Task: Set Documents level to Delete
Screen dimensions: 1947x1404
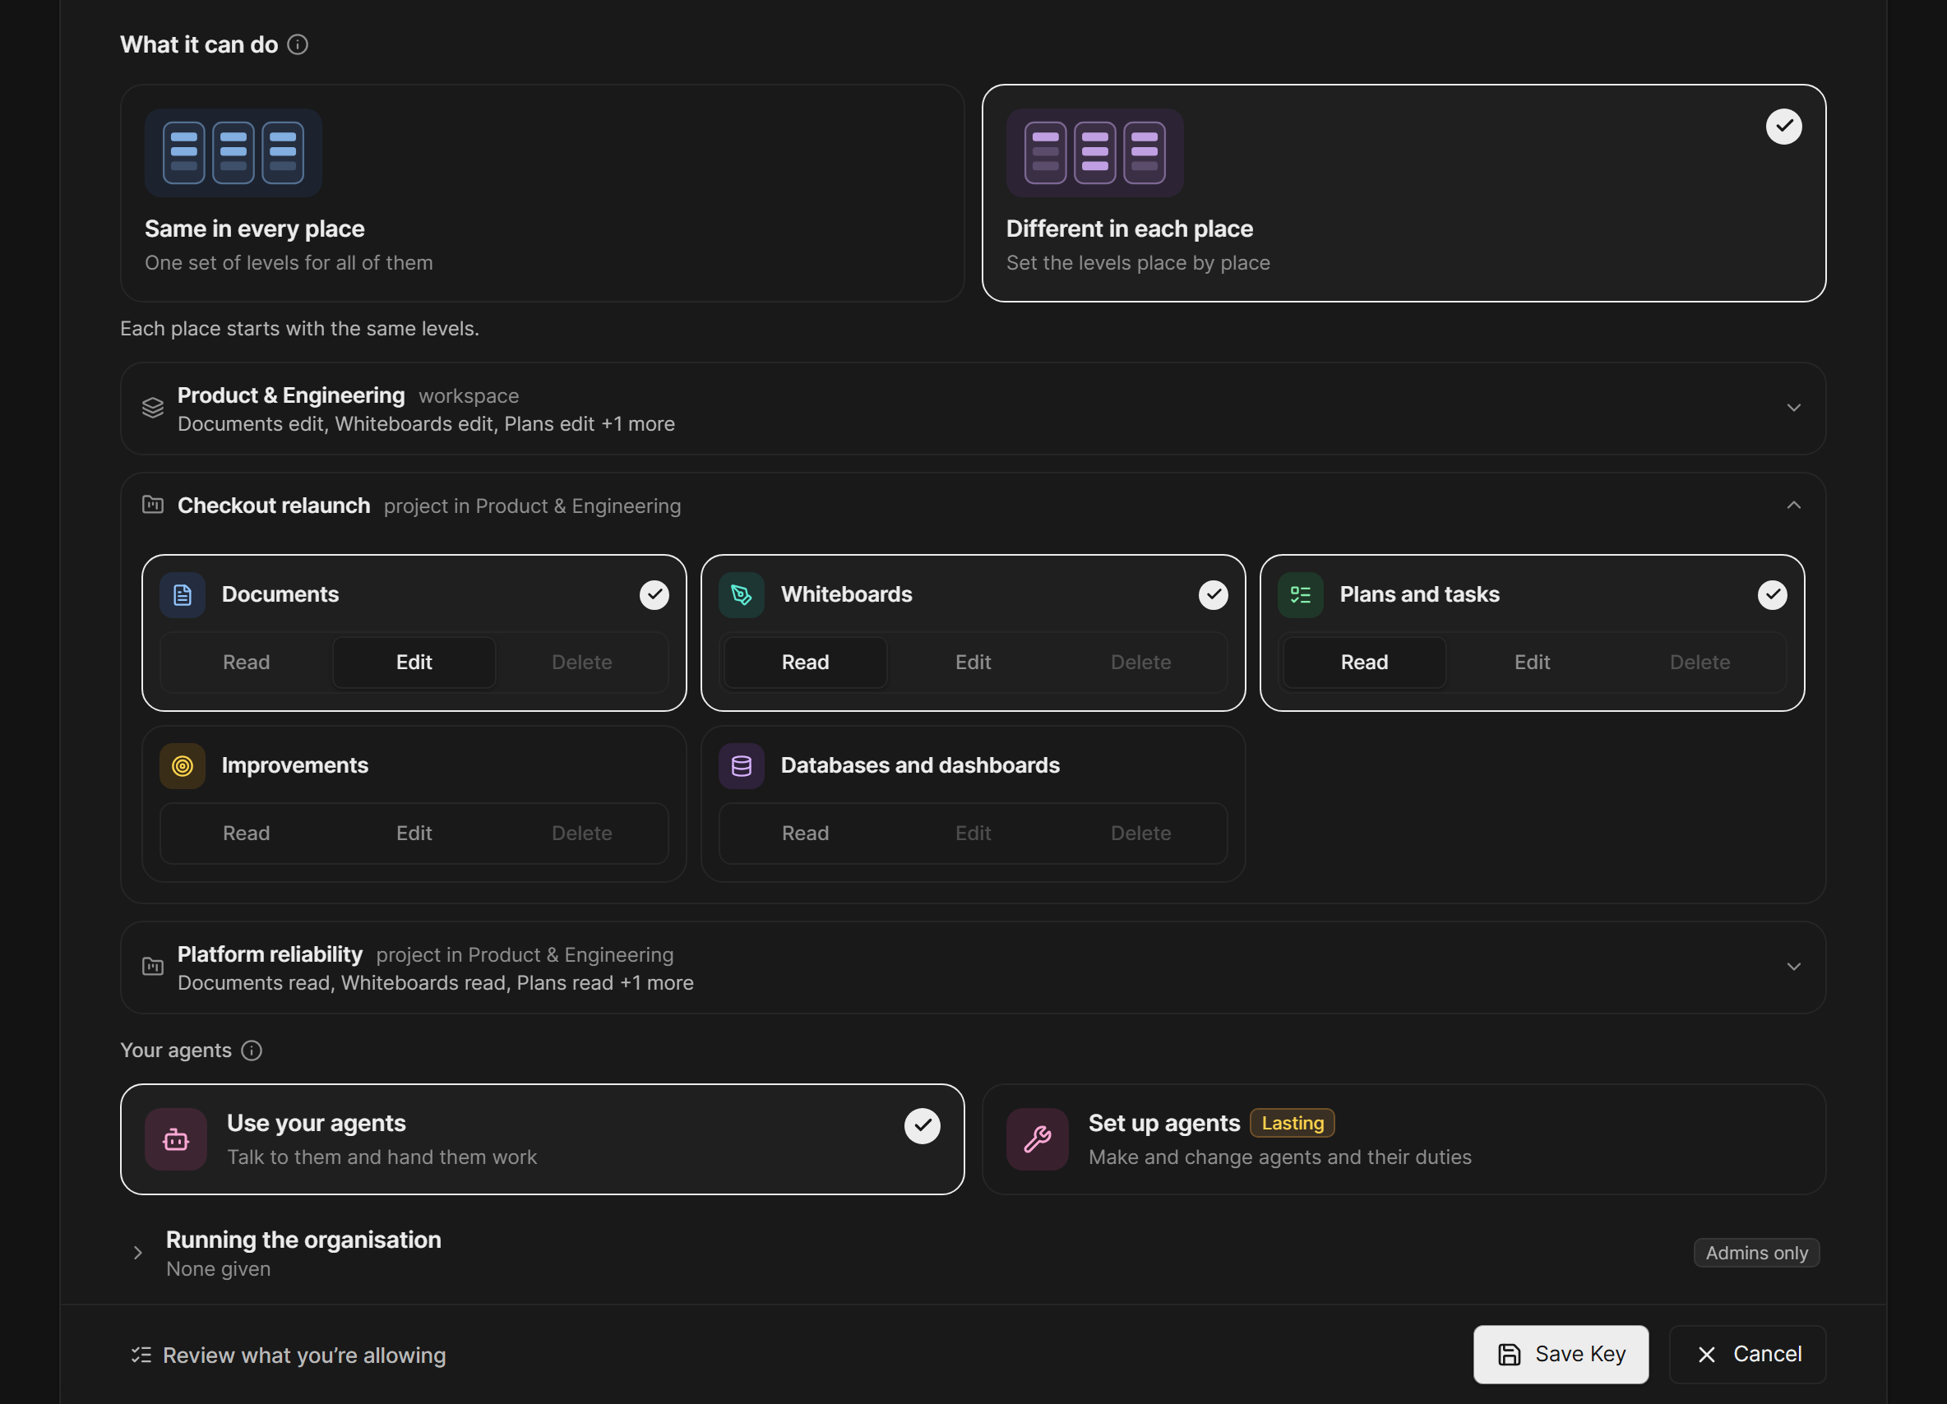Action: click(x=582, y=663)
